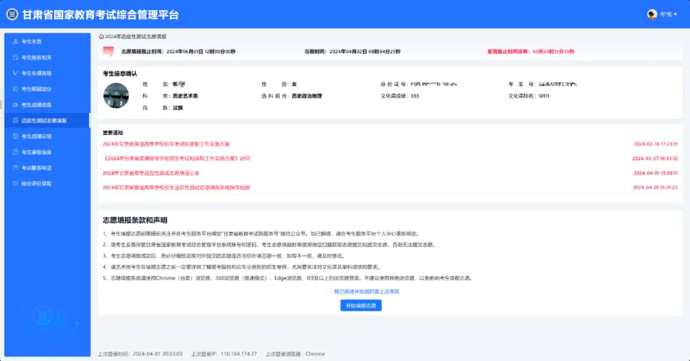Viewport: 690px width, 361px height.
Task: Open 考生成绩证明 in the sidebar menu
Action: (36, 136)
